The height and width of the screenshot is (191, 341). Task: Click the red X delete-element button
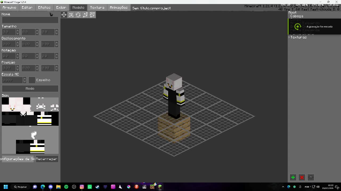(302, 177)
